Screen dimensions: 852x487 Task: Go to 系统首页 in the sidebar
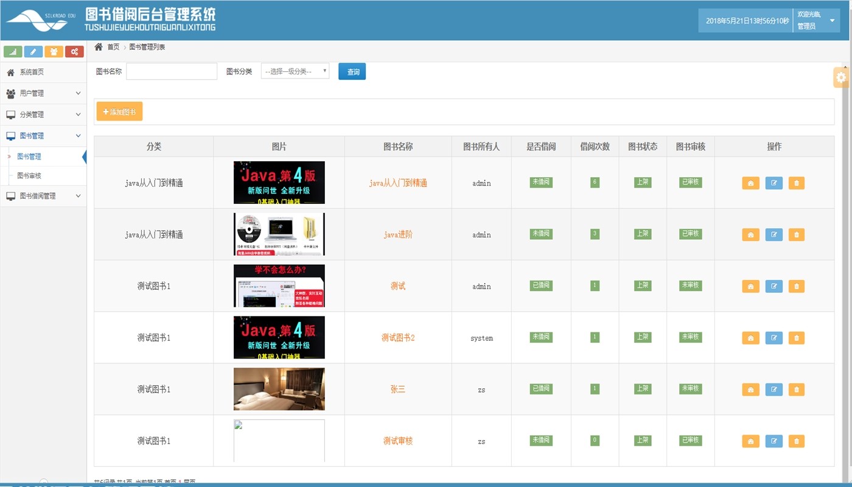pyautogui.click(x=32, y=72)
